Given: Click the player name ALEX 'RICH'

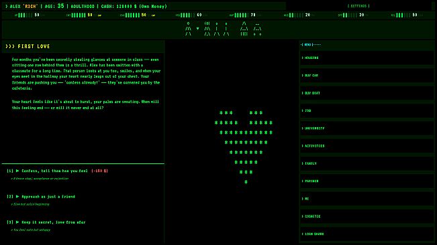Looking at the screenshot, I should click(23, 6).
